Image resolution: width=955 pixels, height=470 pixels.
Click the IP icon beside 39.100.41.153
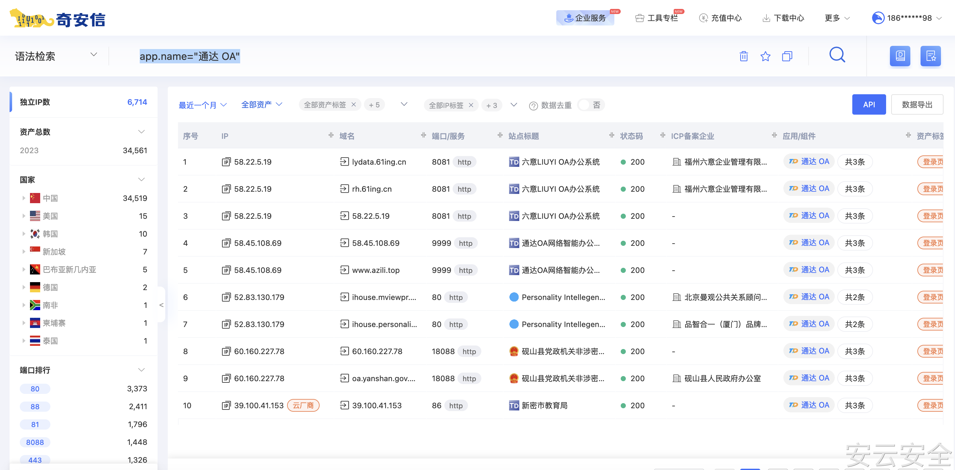[x=226, y=405]
